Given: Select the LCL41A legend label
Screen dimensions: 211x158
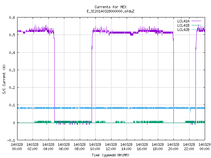Looking at the screenshot, I should pyautogui.click(x=183, y=21).
